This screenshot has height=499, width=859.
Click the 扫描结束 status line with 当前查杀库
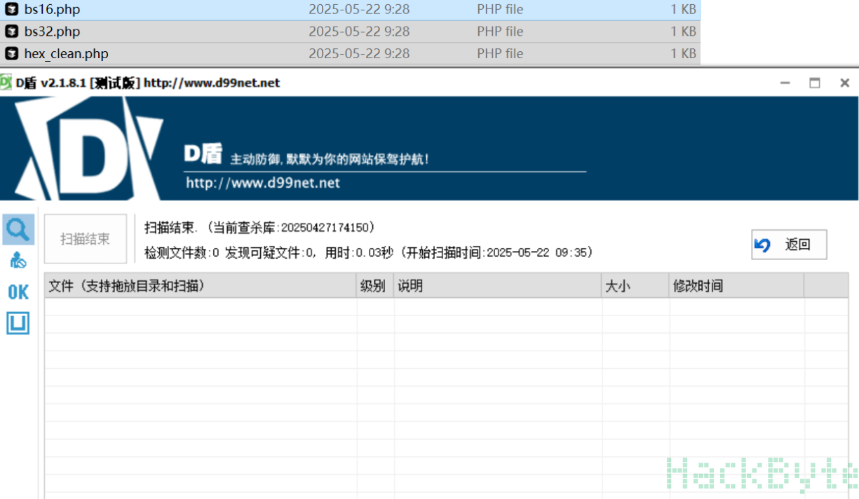click(260, 227)
